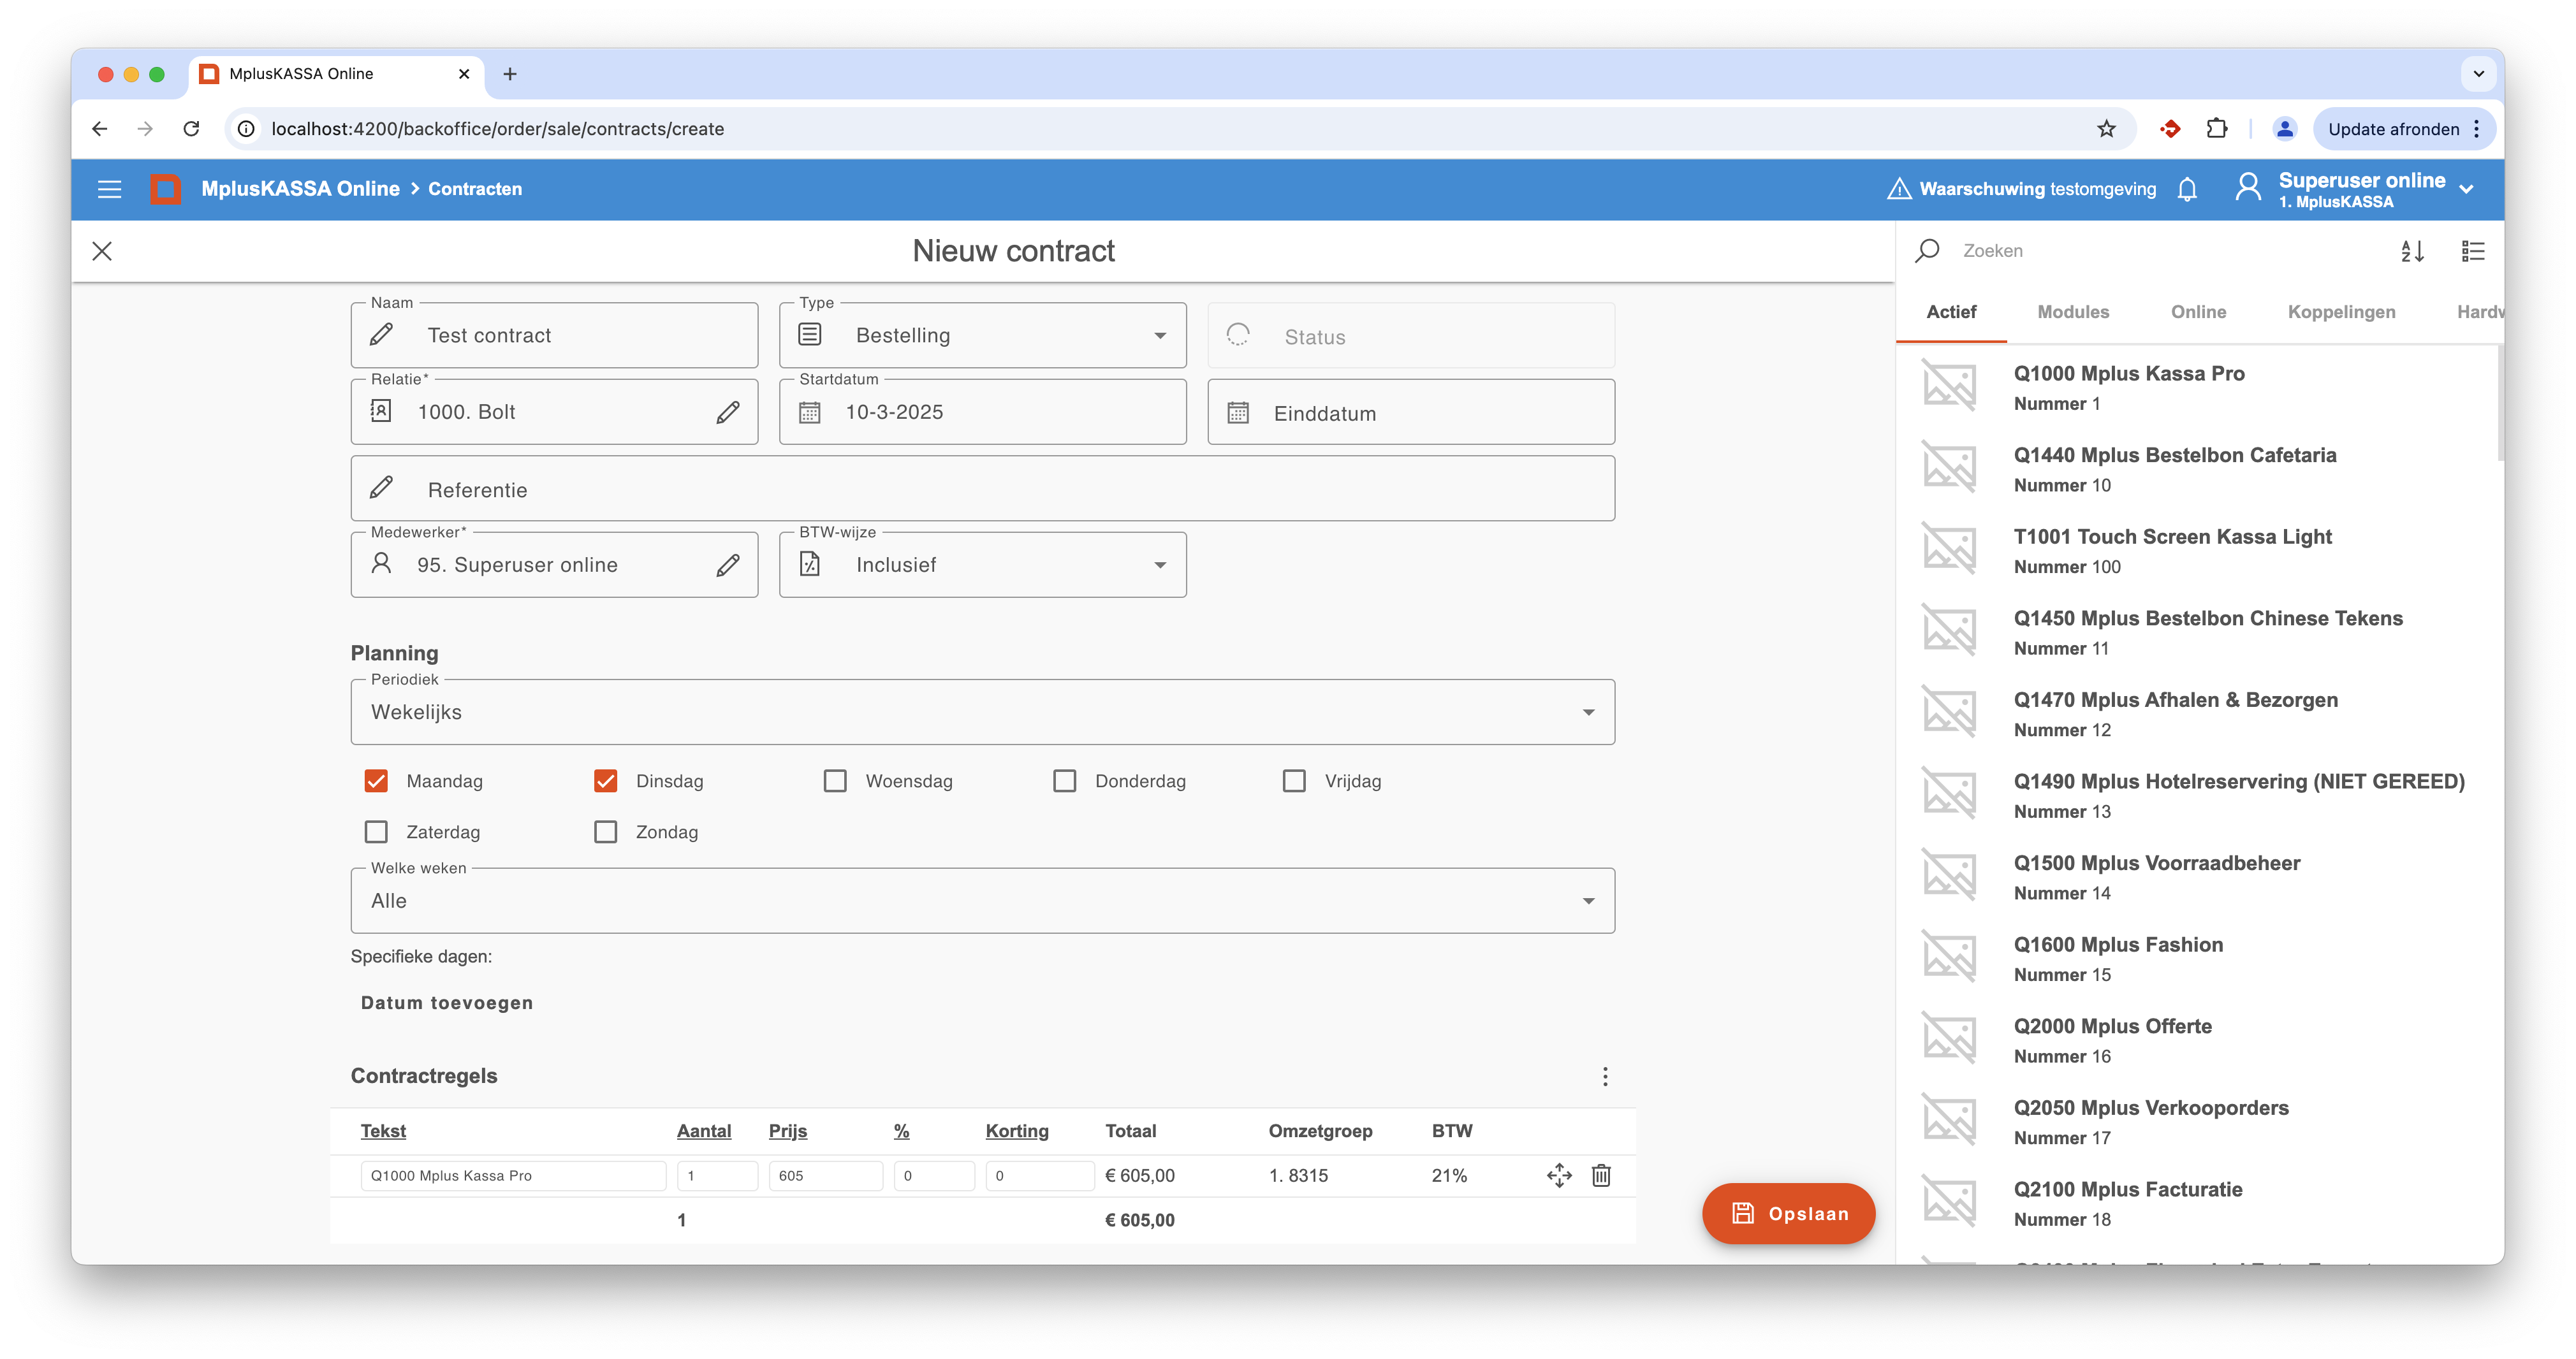
Task: Switch to the Modules tab
Action: (x=2073, y=312)
